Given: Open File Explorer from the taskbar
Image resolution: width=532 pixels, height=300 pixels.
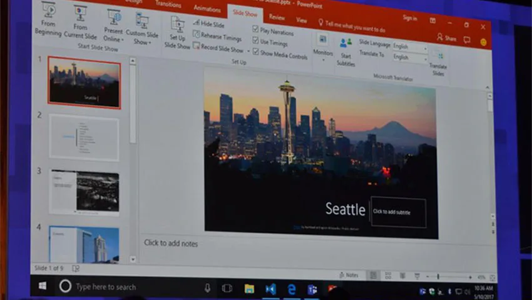Looking at the screenshot, I should tap(249, 289).
